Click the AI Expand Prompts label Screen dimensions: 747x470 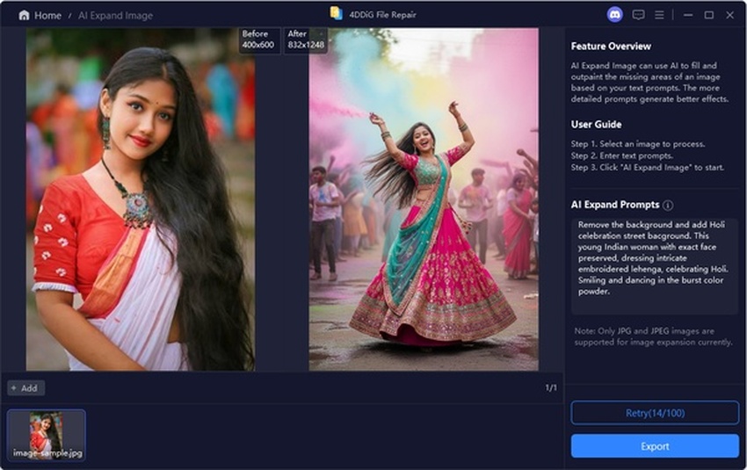click(x=615, y=205)
